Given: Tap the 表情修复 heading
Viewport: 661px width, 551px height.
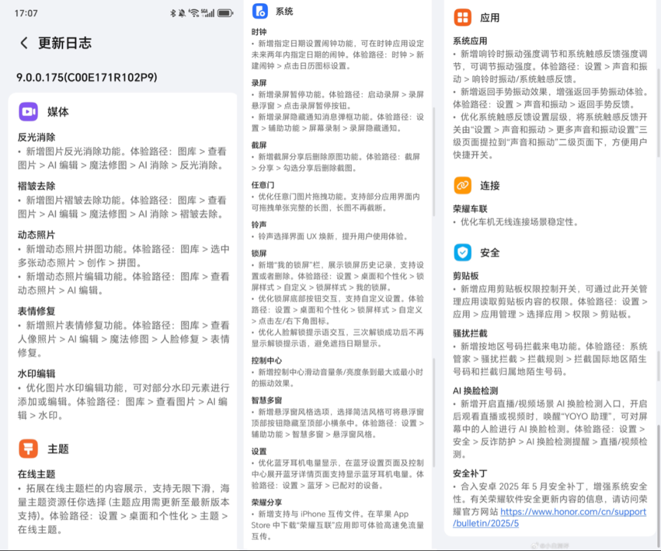Looking at the screenshot, I should pyautogui.click(x=36, y=311).
